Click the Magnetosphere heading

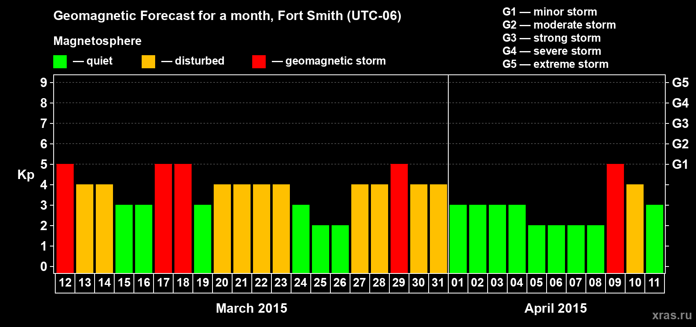(97, 41)
